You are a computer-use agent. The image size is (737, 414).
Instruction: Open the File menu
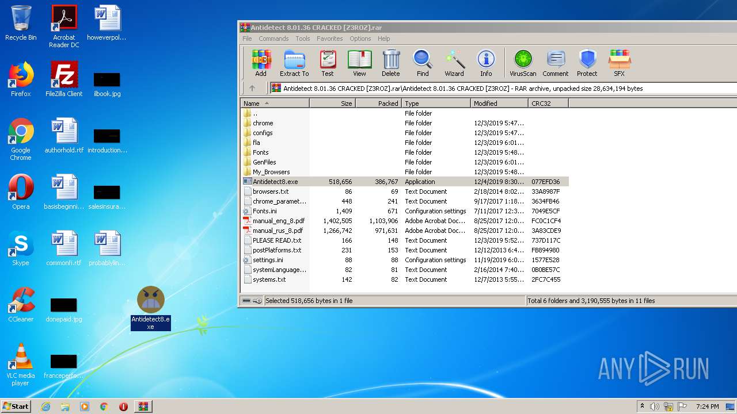point(247,39)
